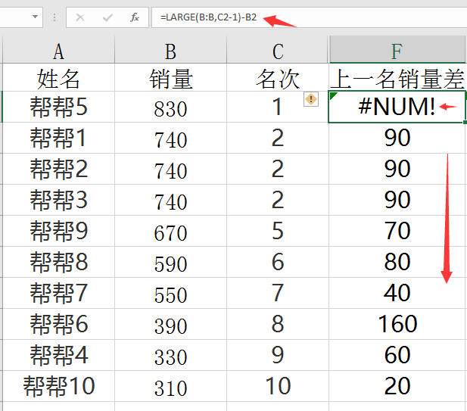Select sales cell 670
Image resolution: width=467 pixels, height=411 pixels.
coord(170,231)
